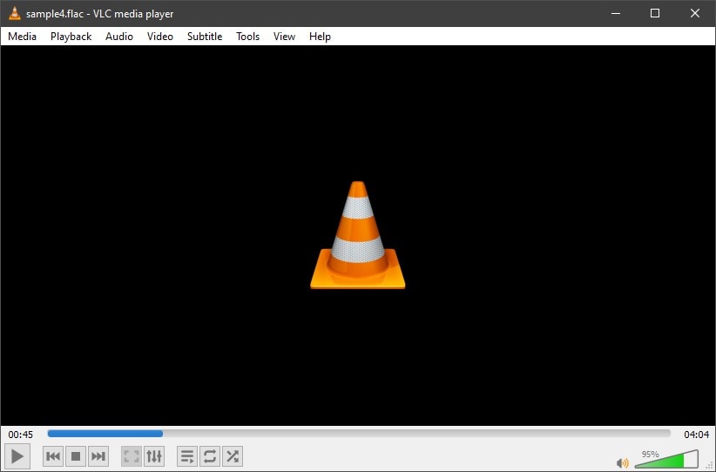Expand the Audio menu
716x472 pixels.
[x=119, y=37]
